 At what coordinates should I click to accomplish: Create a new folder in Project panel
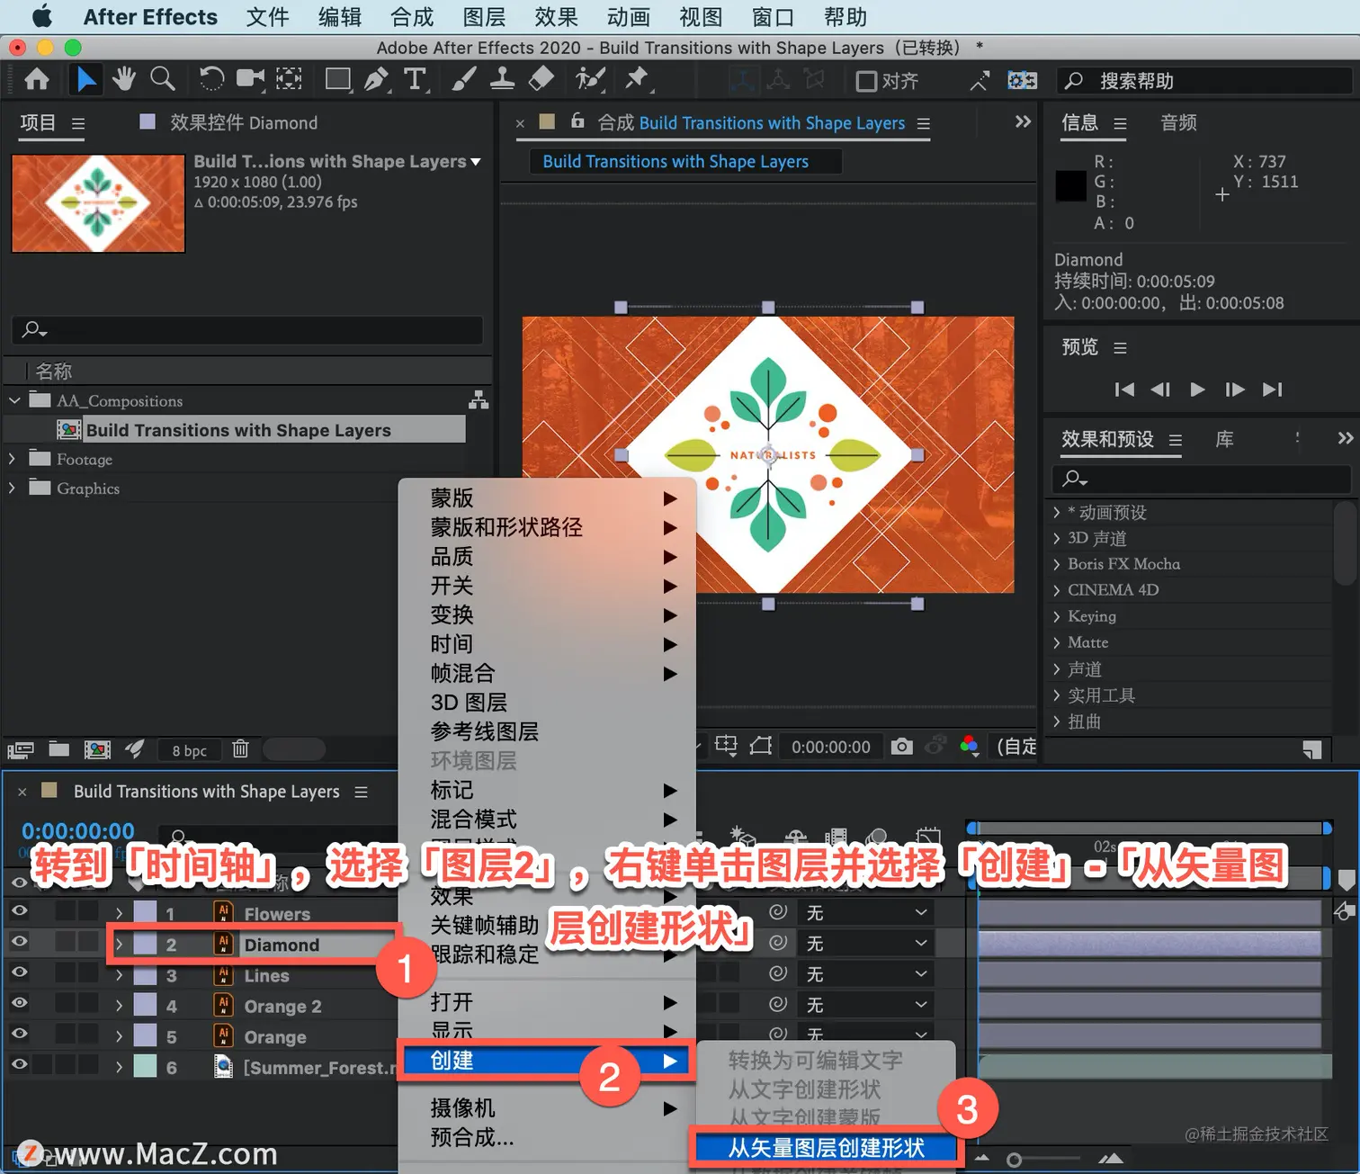tap(59, 748)
